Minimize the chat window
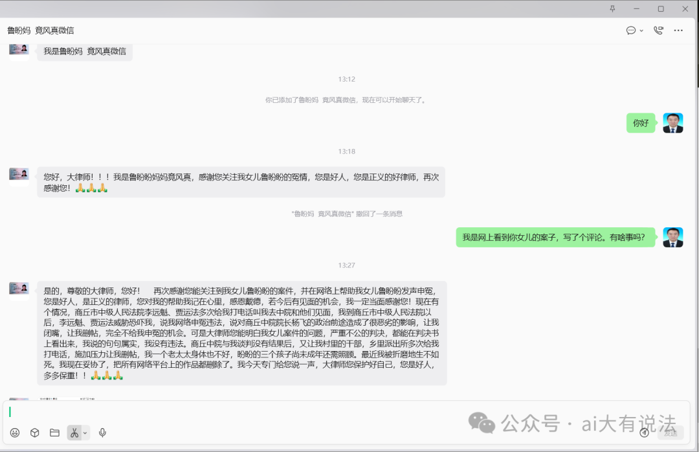Image resolution: width=699 pixels, height=452 pixels. pyautogui.click(x=637, y=8)
